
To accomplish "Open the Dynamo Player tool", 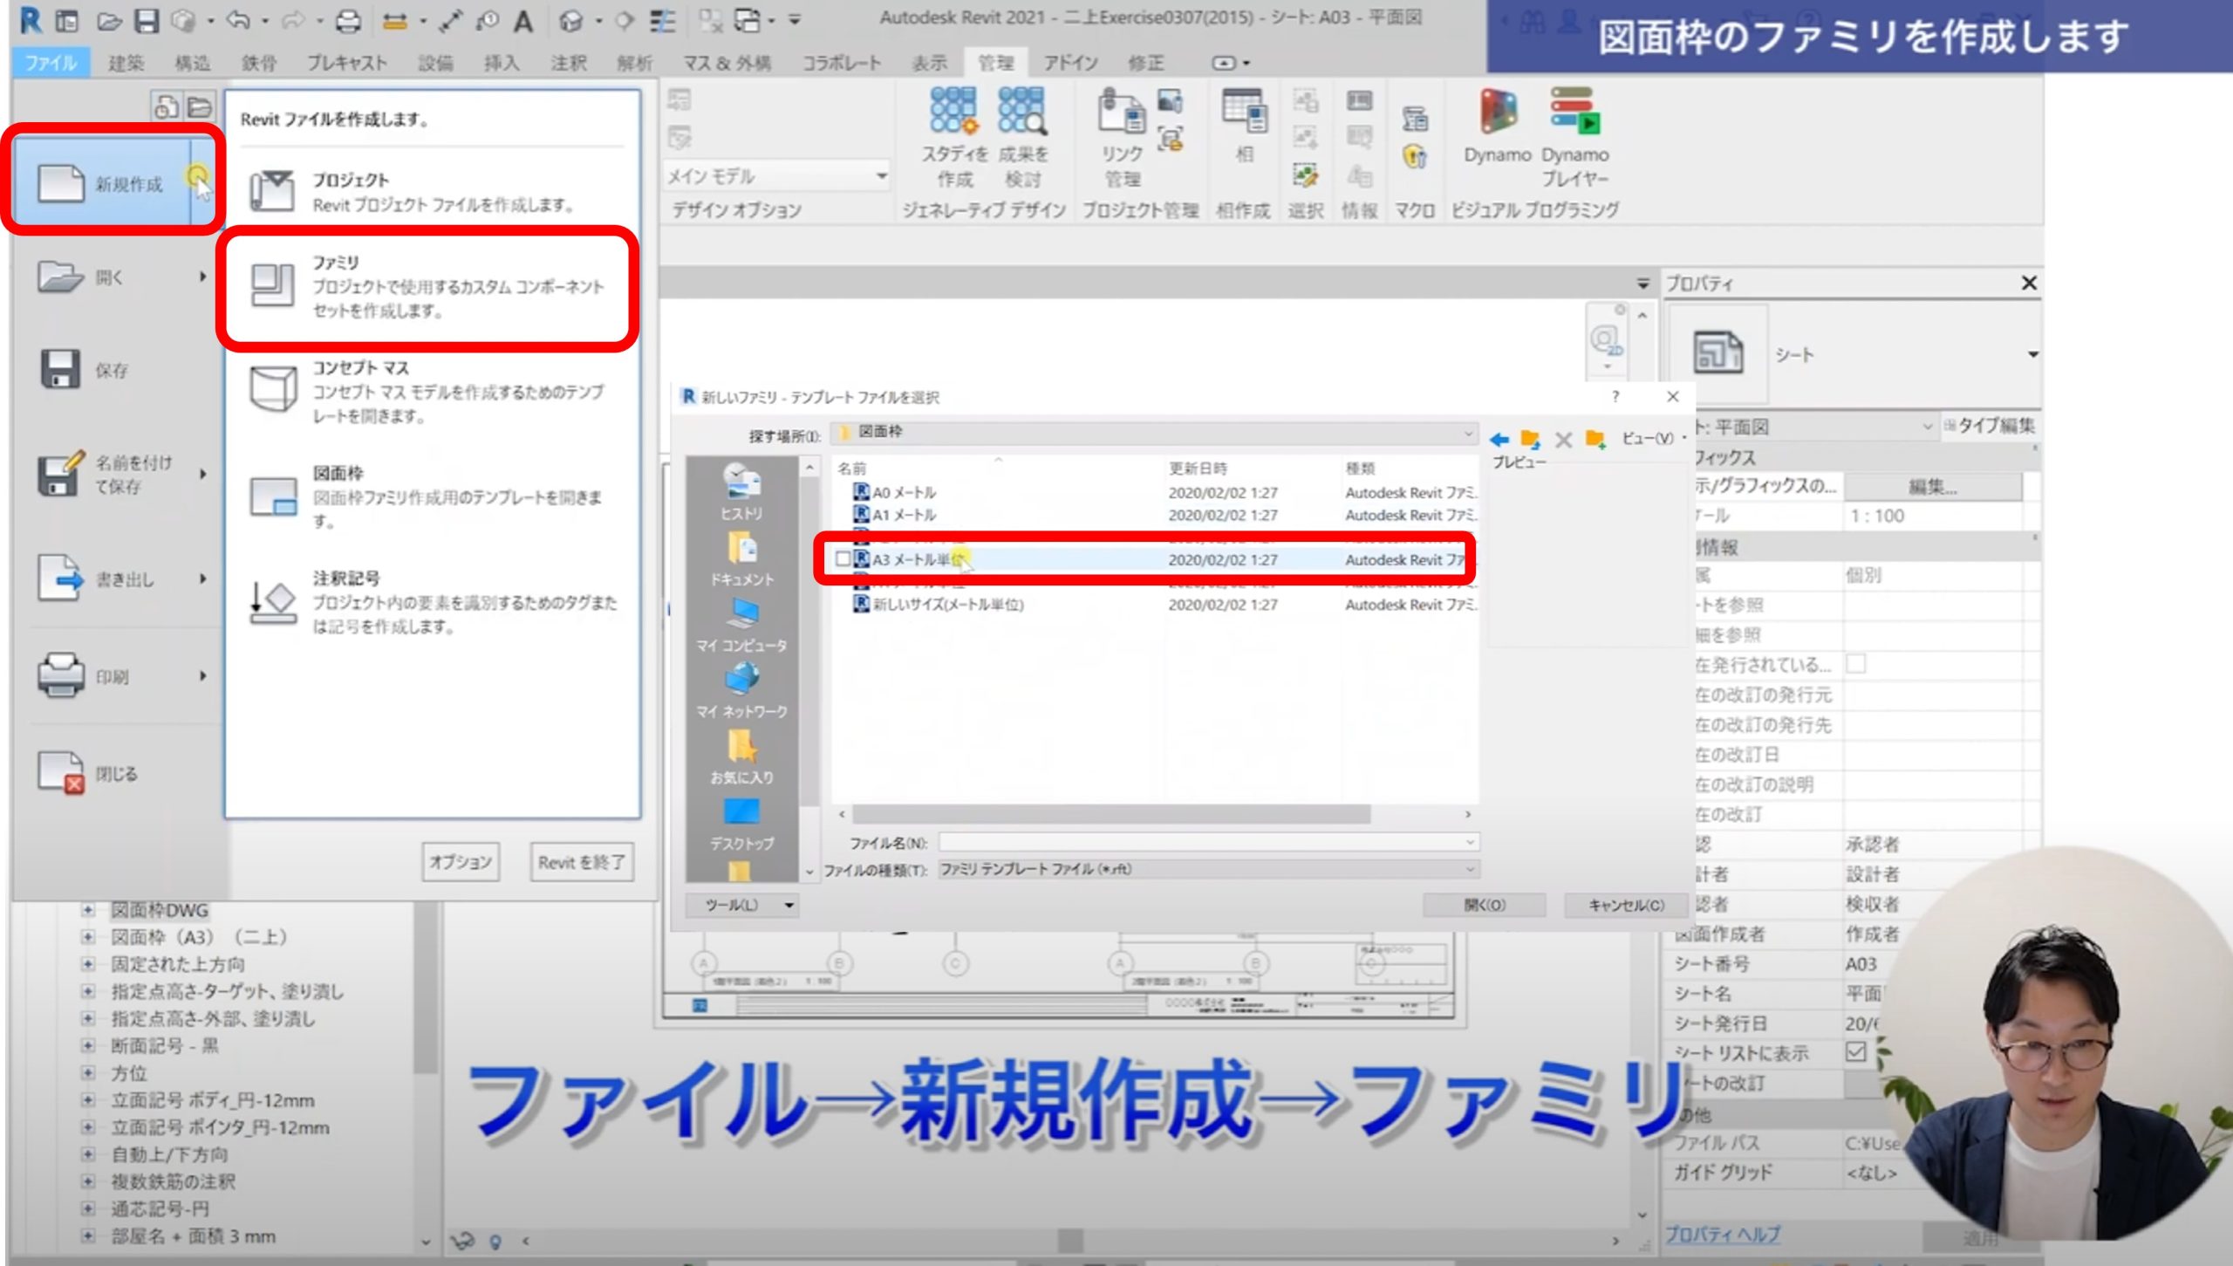I will (x=1574, y=113).
